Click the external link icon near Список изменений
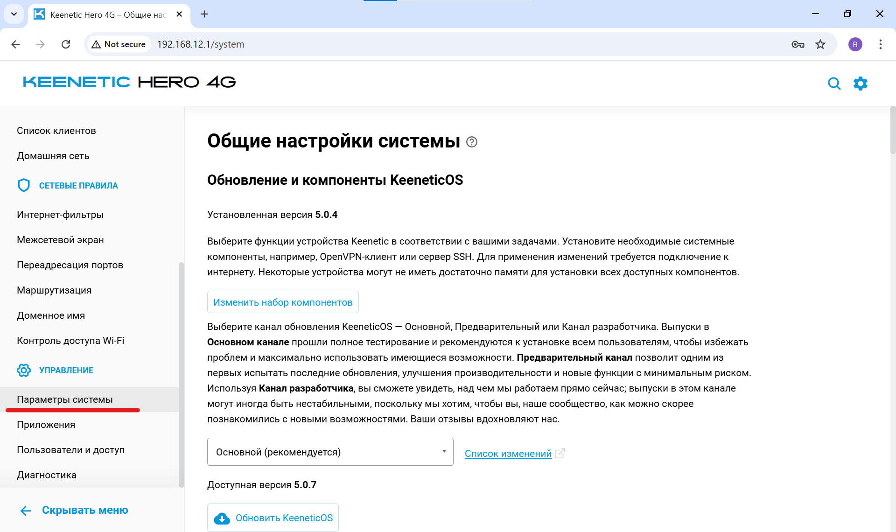896x532 pixels. 560,453
